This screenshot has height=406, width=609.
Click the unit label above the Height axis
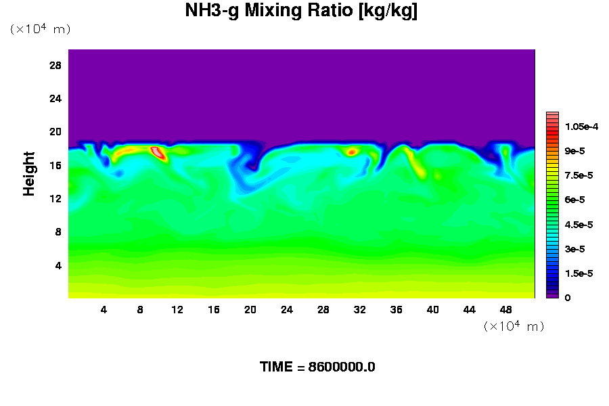tap(41, 29)
